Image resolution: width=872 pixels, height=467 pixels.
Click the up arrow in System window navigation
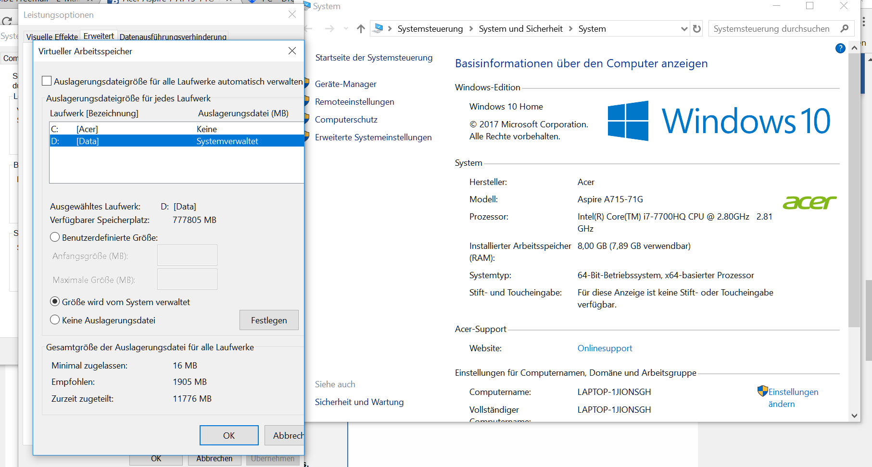(361, 29)
